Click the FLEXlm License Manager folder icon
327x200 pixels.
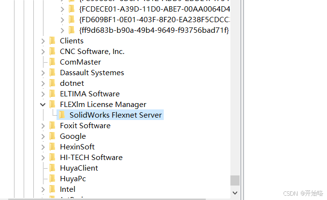tap(52, 105)
